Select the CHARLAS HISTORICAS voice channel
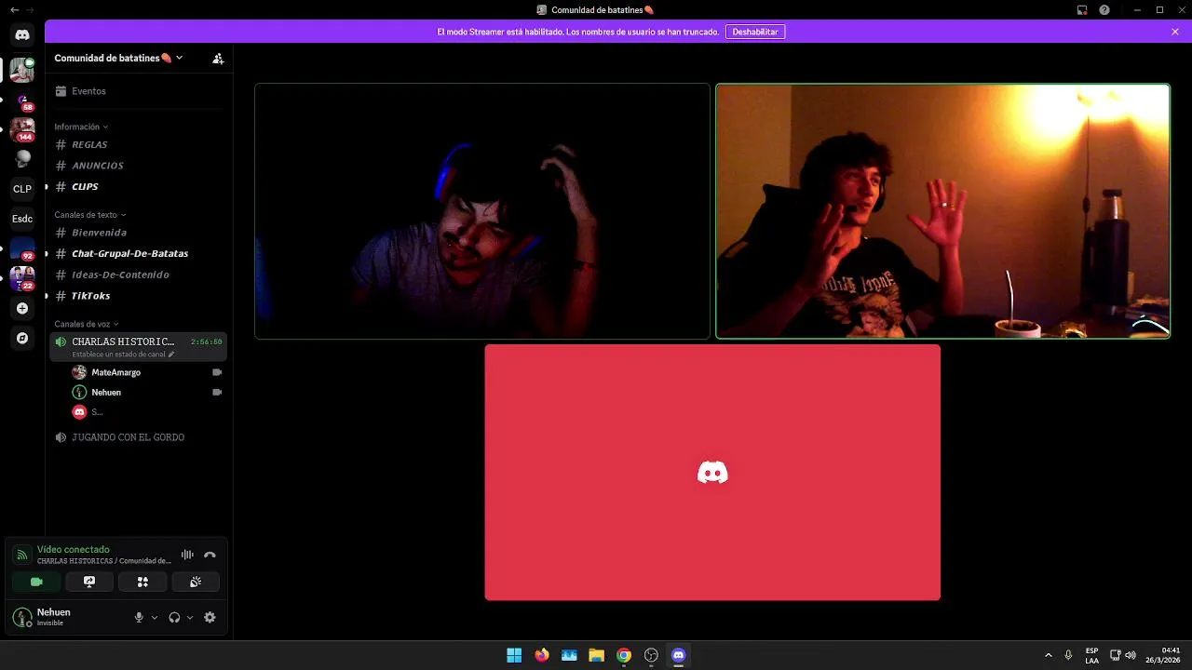Screen dimensions: 1192x670 point(139,346)
